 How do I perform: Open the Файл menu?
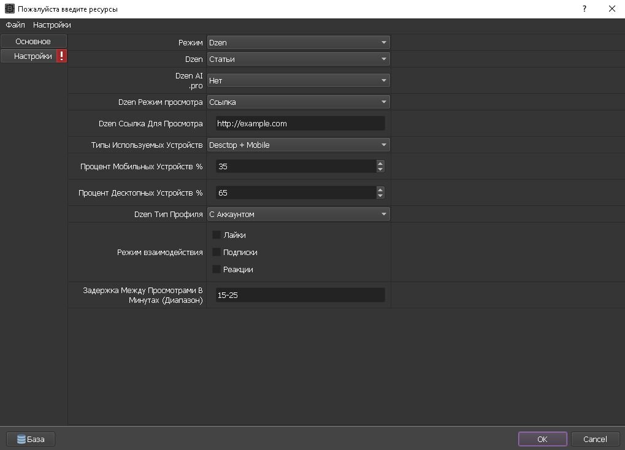[x=15, y=25]
